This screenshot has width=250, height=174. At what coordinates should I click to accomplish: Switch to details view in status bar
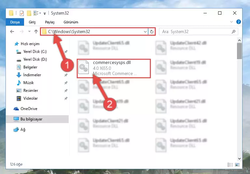(x=230, y=165)
